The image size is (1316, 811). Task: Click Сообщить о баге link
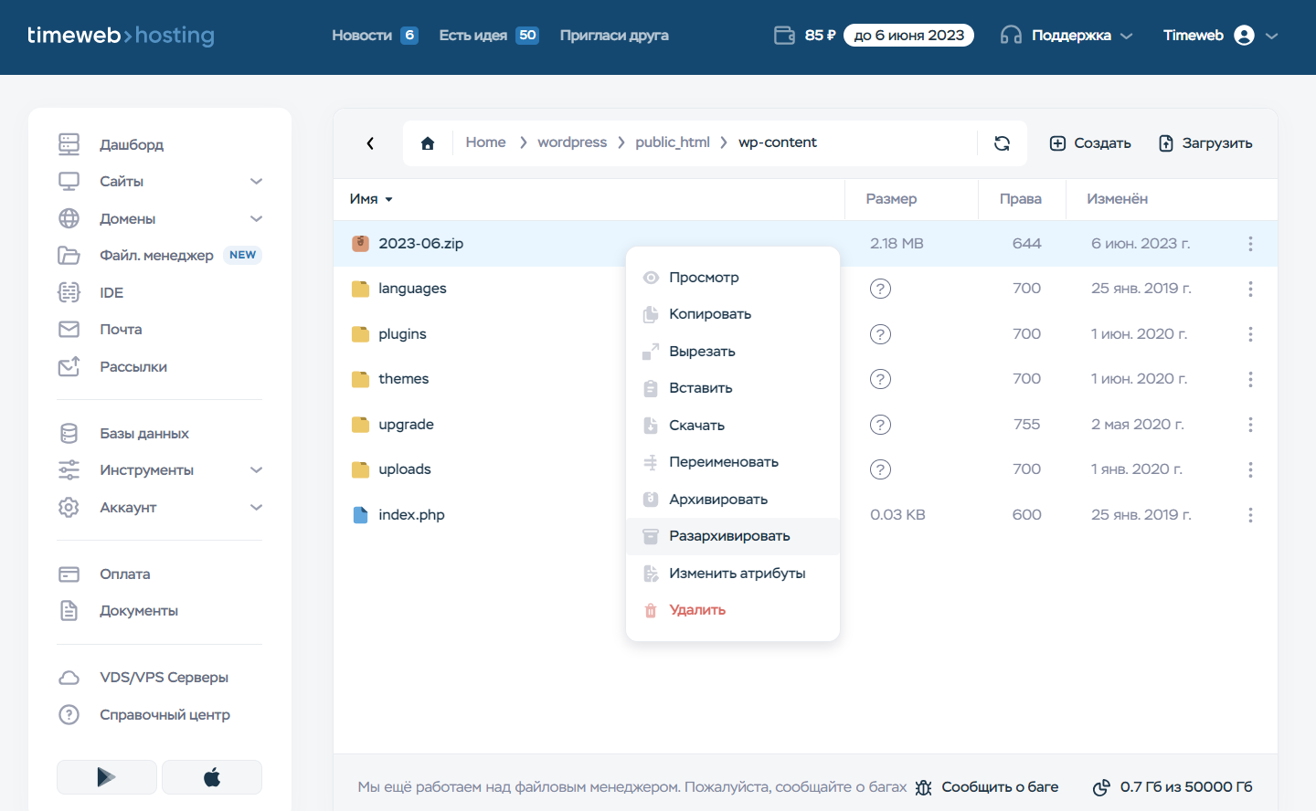pyautogui.click(x=999, y=787)
